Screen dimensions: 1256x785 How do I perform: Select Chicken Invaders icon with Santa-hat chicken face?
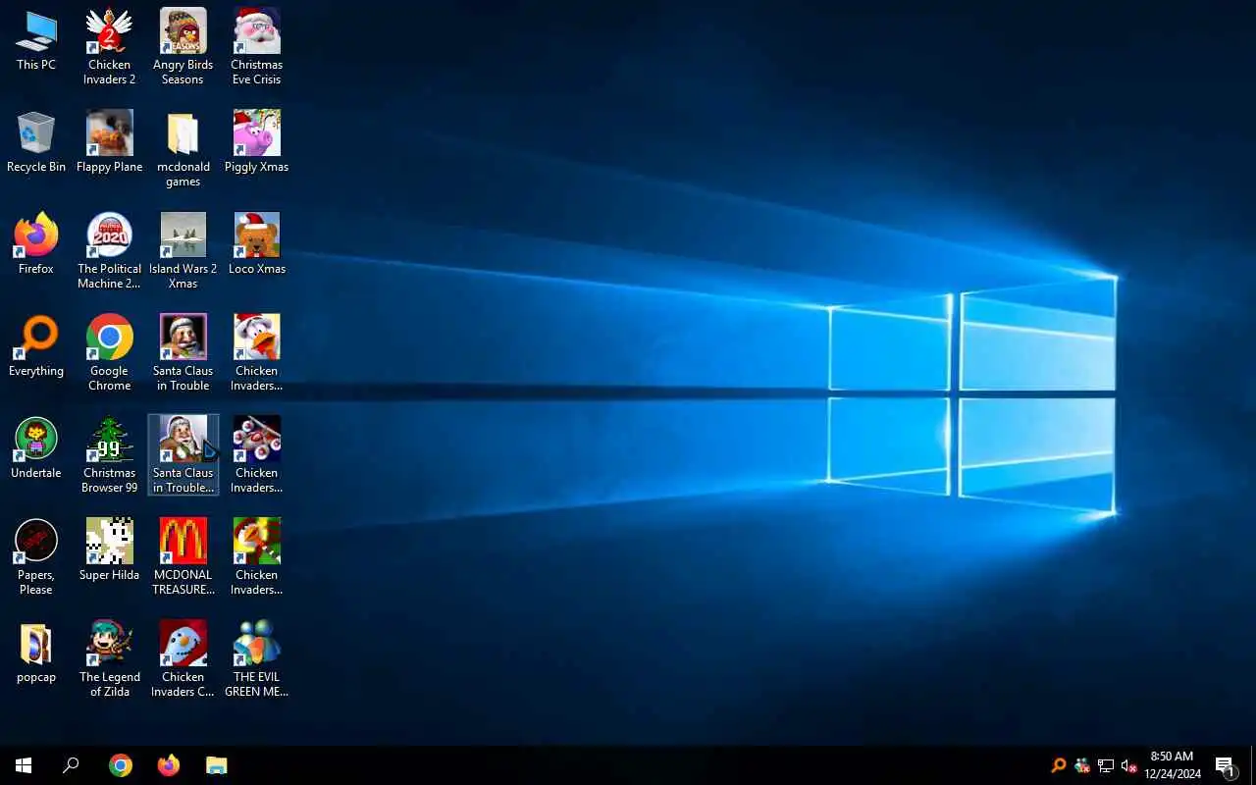[256, 352]
